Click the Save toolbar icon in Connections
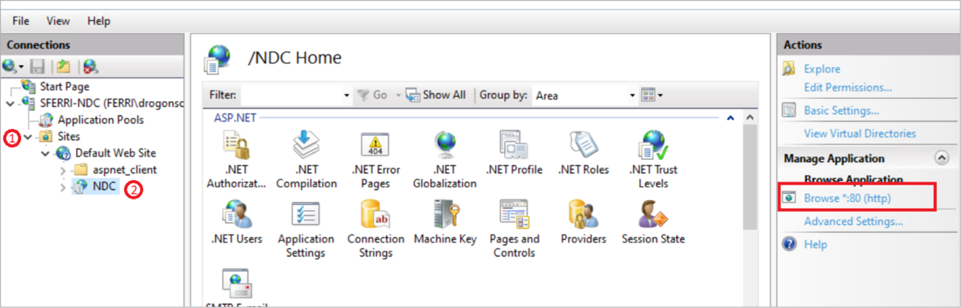The height and width of the screenshot is (308, 961). 37,67
